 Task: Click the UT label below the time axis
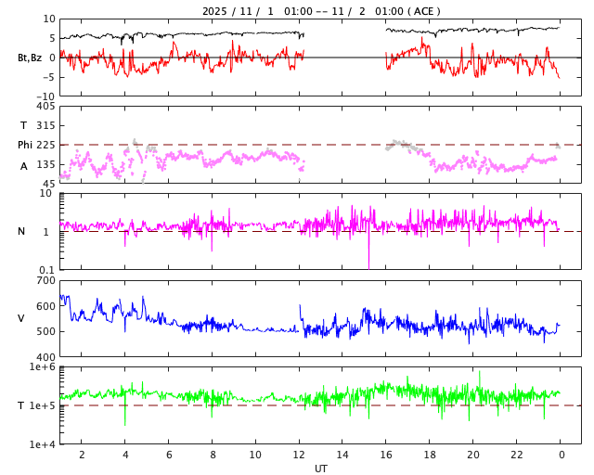click(320, 469)
